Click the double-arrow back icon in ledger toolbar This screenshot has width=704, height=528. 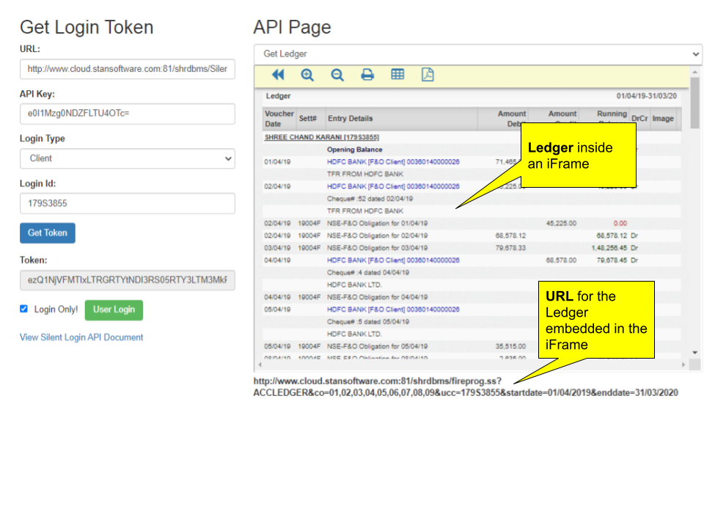click(278, 75)
